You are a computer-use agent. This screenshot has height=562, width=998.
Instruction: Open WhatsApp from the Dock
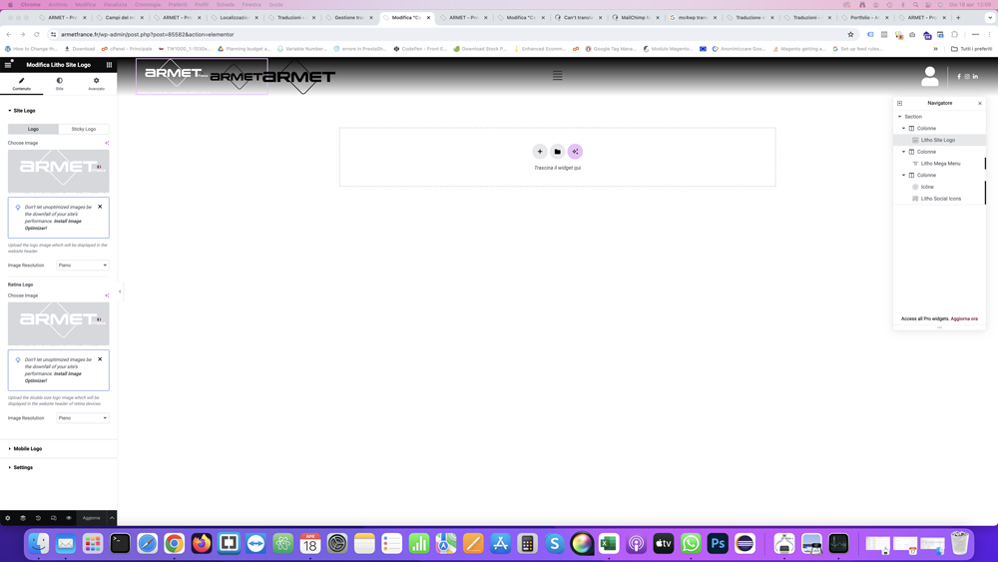pyautogui.click(x=691, y=544)
